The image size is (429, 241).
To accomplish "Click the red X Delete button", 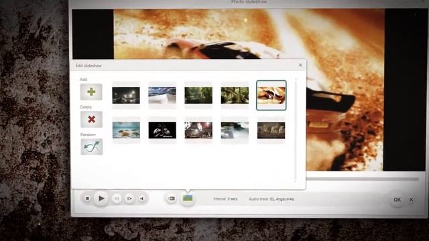I will (91, 119).
